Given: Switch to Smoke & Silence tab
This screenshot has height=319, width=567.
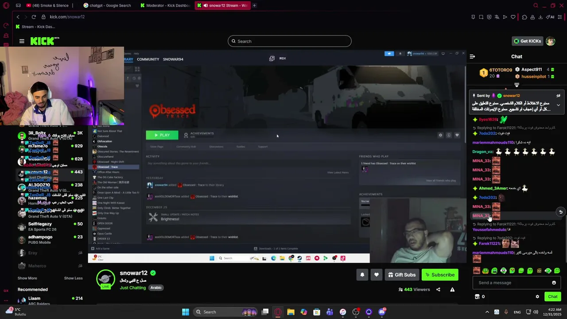Looking at the screenshot, I should tap(50, 5).
